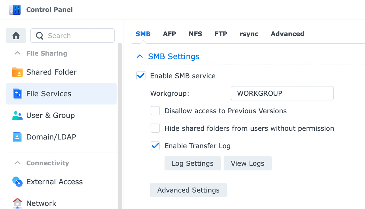Image resolution: width=365 pixels, height=209 pixels.
Task: Click the Network house icon
Action: (17, 203)
